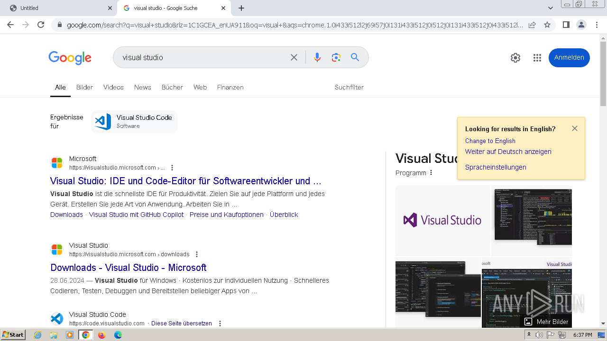Switch to the Finanzen tab
Image resolution: width=607 pixels, height=341 pixels.
click(x=230, y=87)
